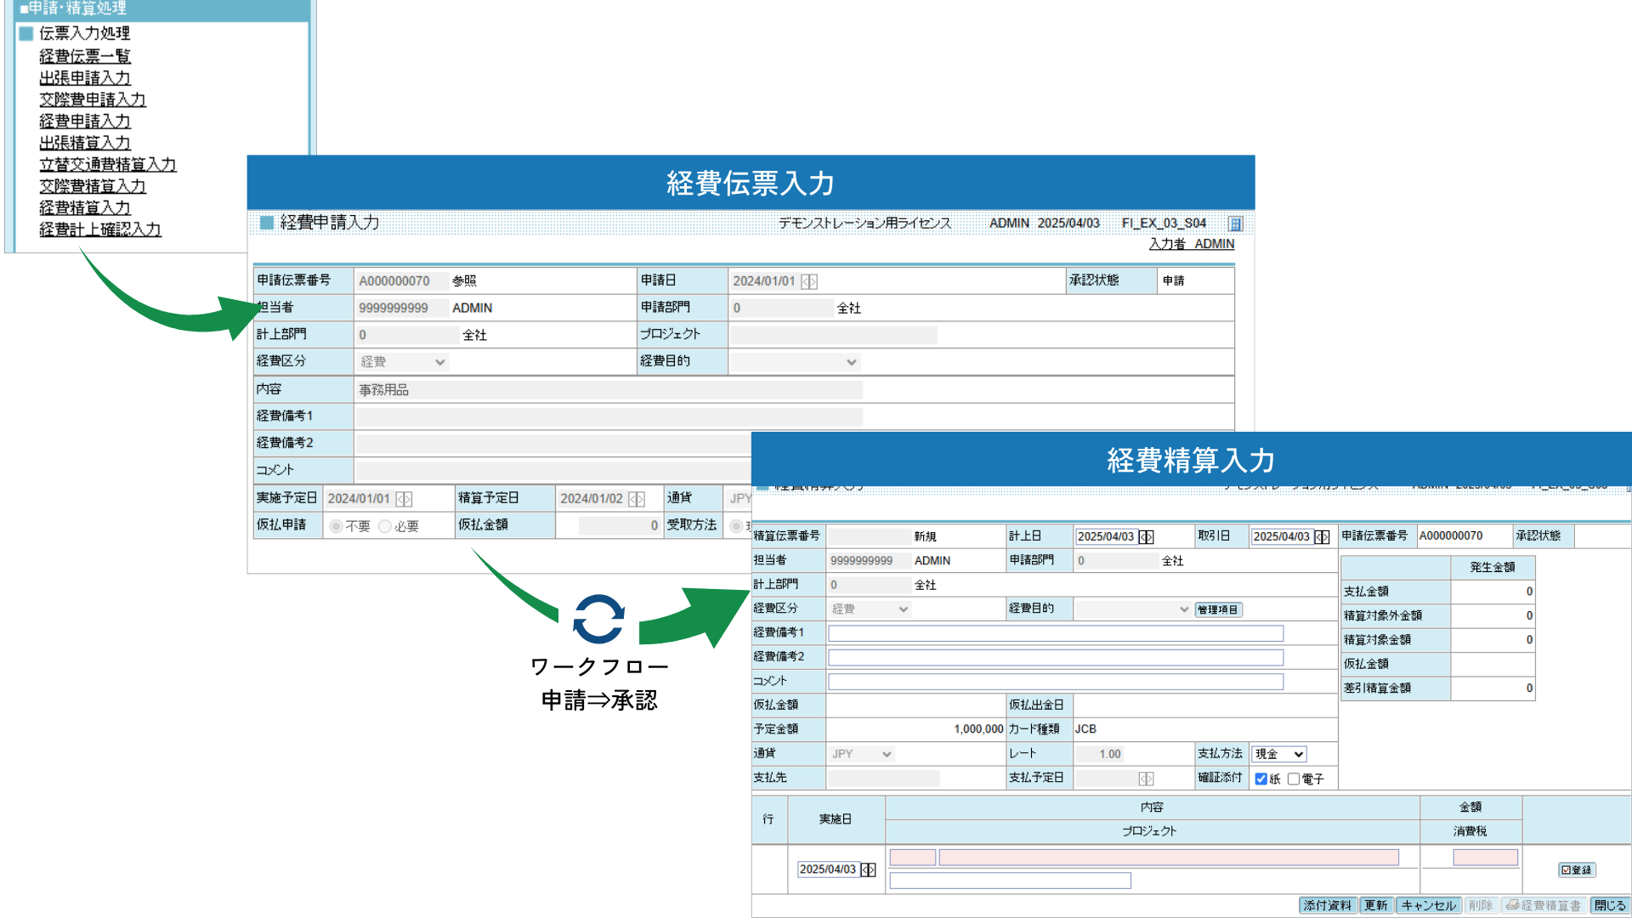The height and width of the screenshot is (918, 1632).
Task: Open calendar icon next to 実施予定日
Action: (404, 499)
